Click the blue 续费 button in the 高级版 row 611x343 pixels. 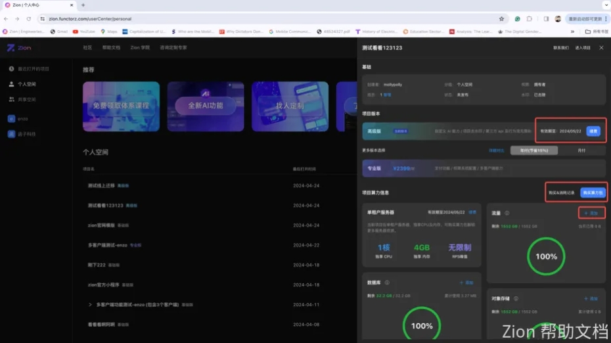pyautogui.click(x=593, y=131)
